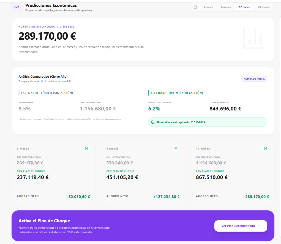Click the 6 MESES card title
This screenshot has width=281, height=244.
click(113, 149)
